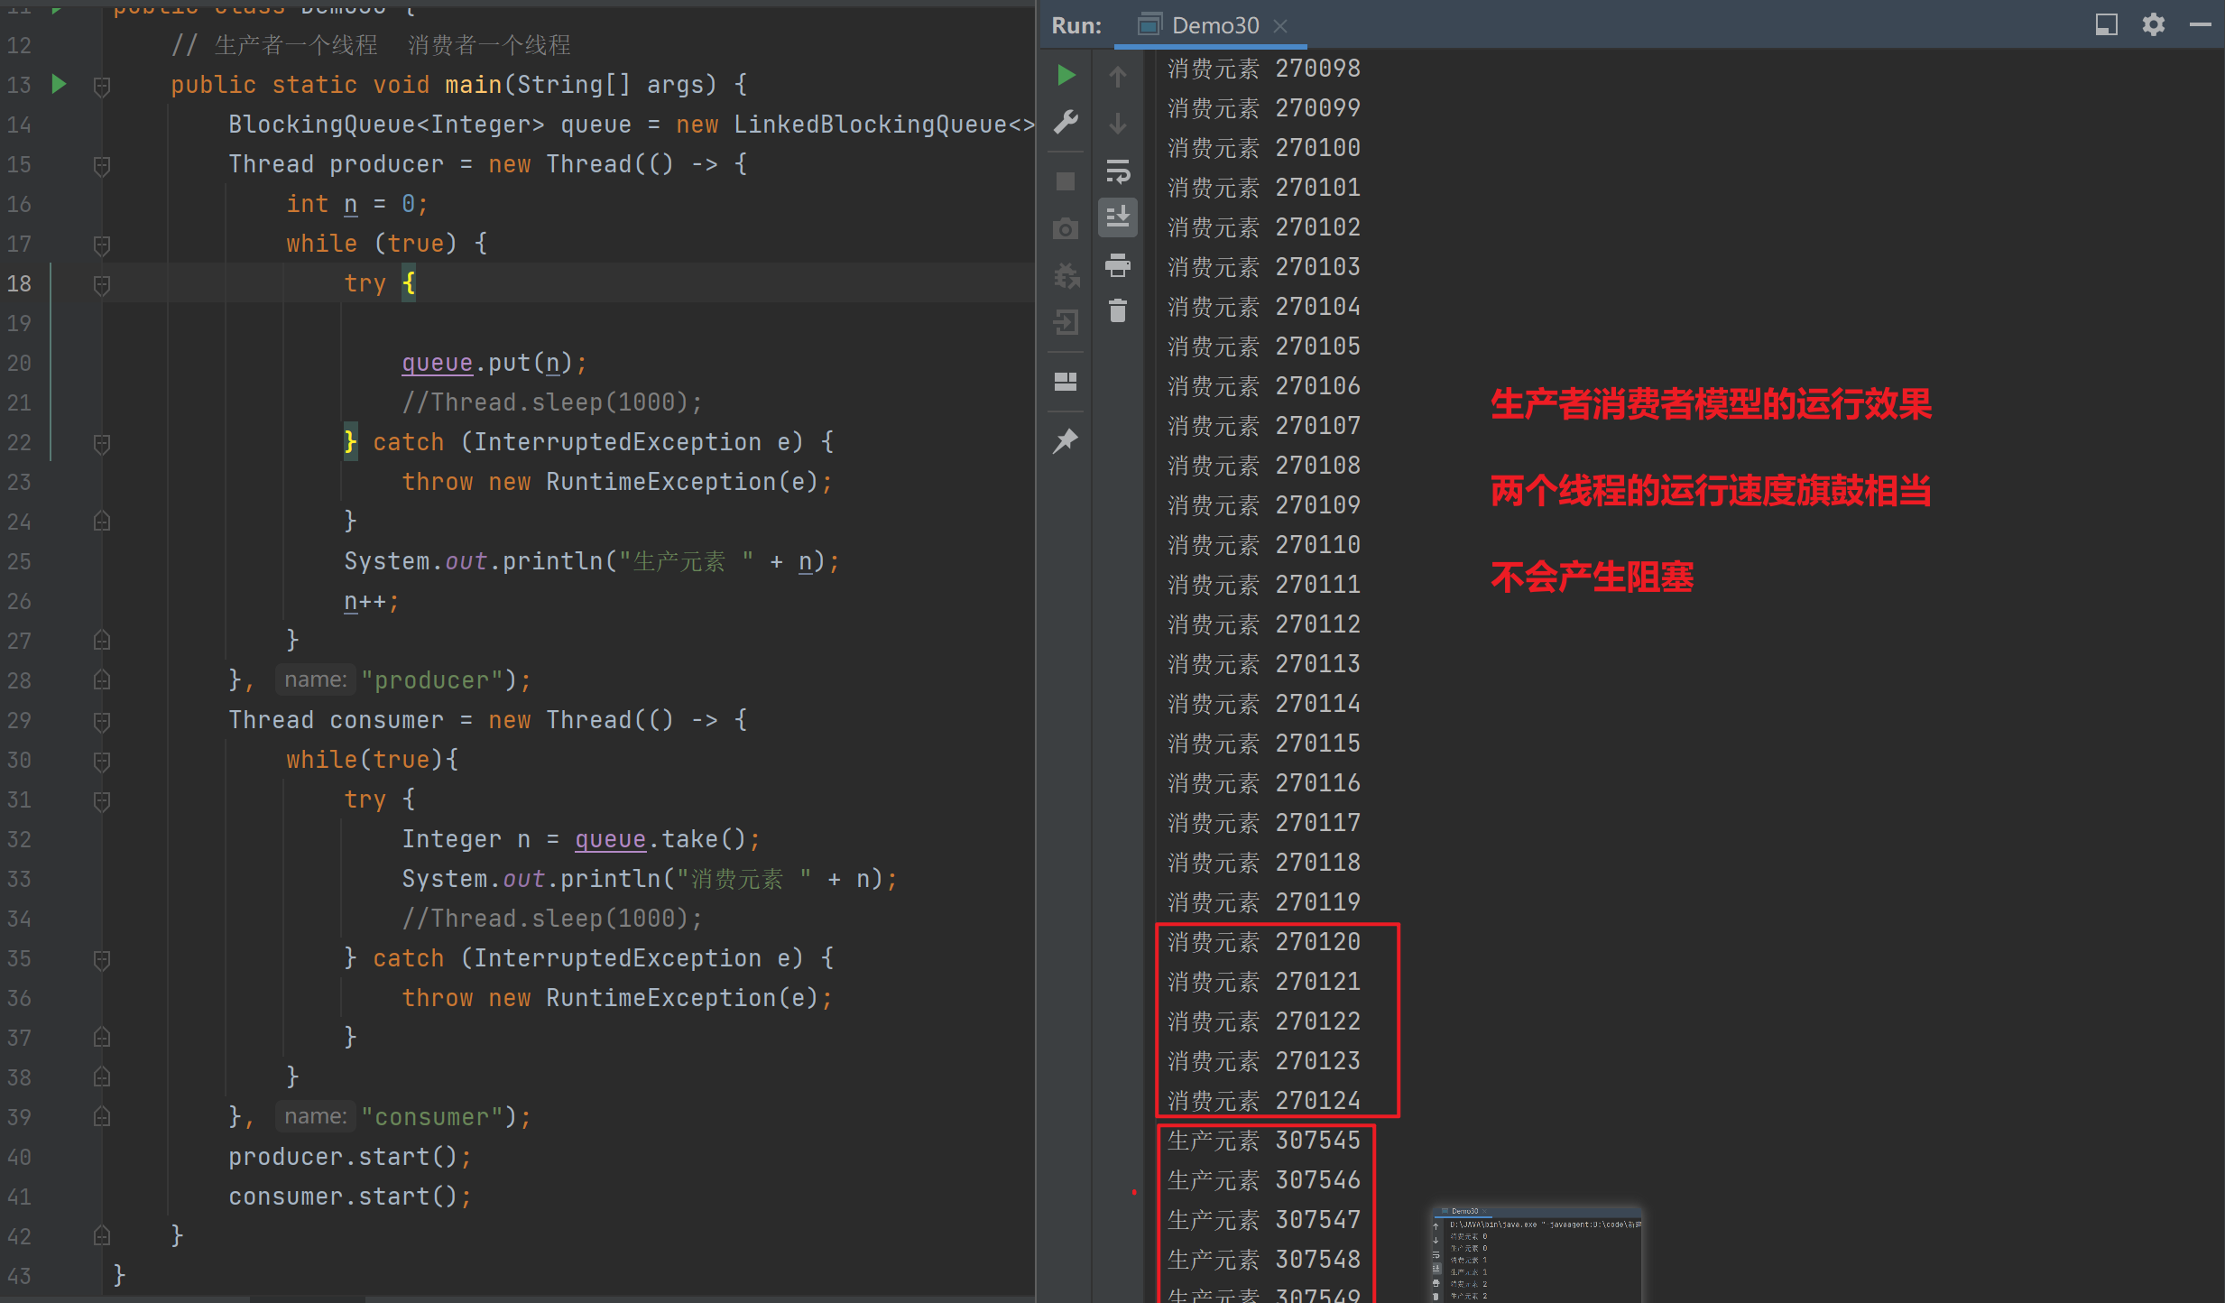The width and height of the screenshot is (2225, 1303).
Task: Open run configuration wrench icon
Action: click(x=1066, y=122)
